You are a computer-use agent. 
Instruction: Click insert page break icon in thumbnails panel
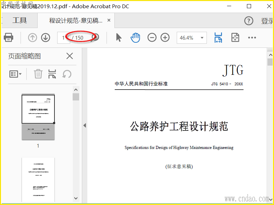[52, 74]
